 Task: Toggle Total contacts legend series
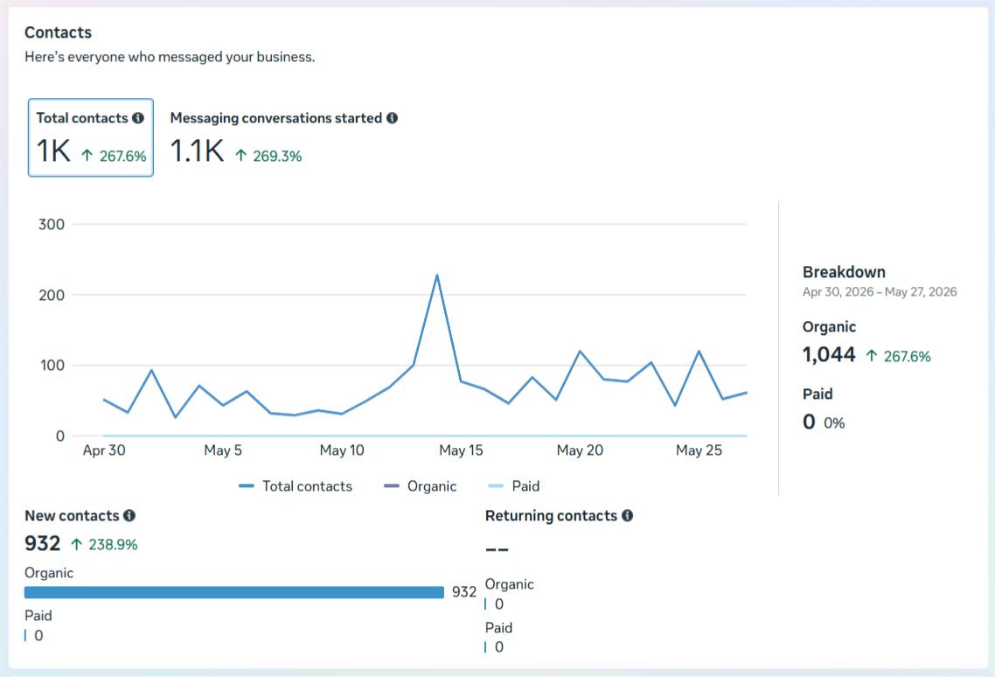click(x=296, y=485)
